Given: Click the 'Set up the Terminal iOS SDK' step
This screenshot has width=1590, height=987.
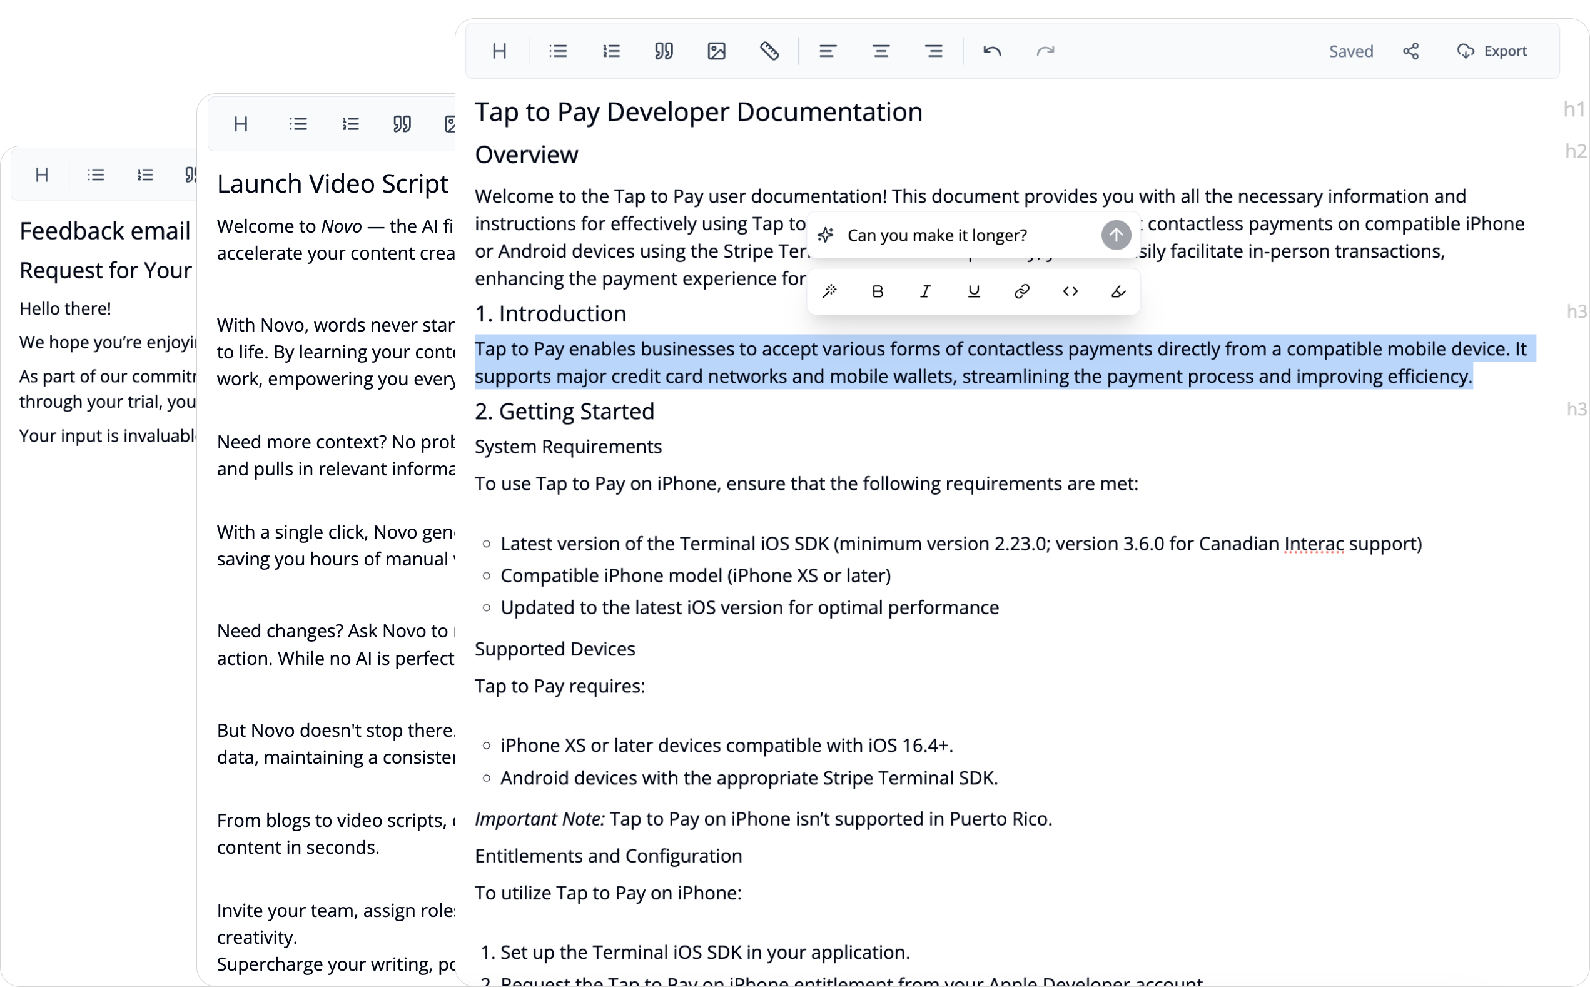Looking at the screenshot, I should coord(705,953).
